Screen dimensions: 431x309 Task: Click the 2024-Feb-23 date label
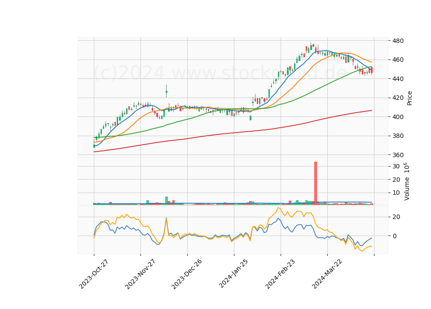280,274
